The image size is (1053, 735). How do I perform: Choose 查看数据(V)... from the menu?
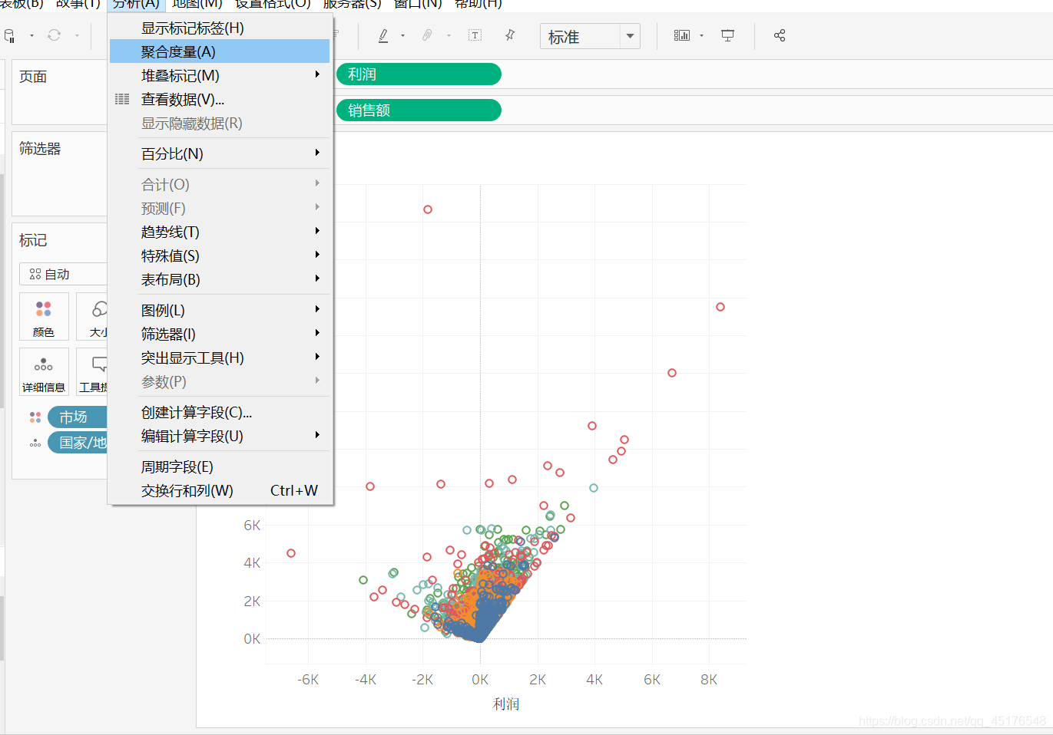click(220, 99)
